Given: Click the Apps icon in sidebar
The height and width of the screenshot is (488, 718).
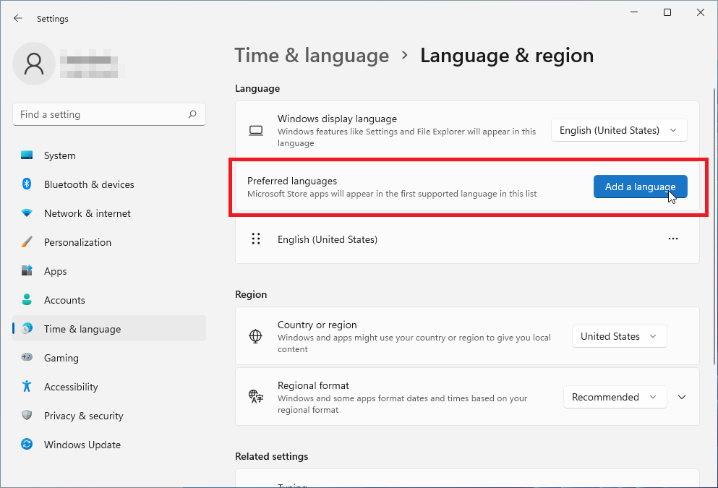Looking at the screenshot, I should 27,270.
